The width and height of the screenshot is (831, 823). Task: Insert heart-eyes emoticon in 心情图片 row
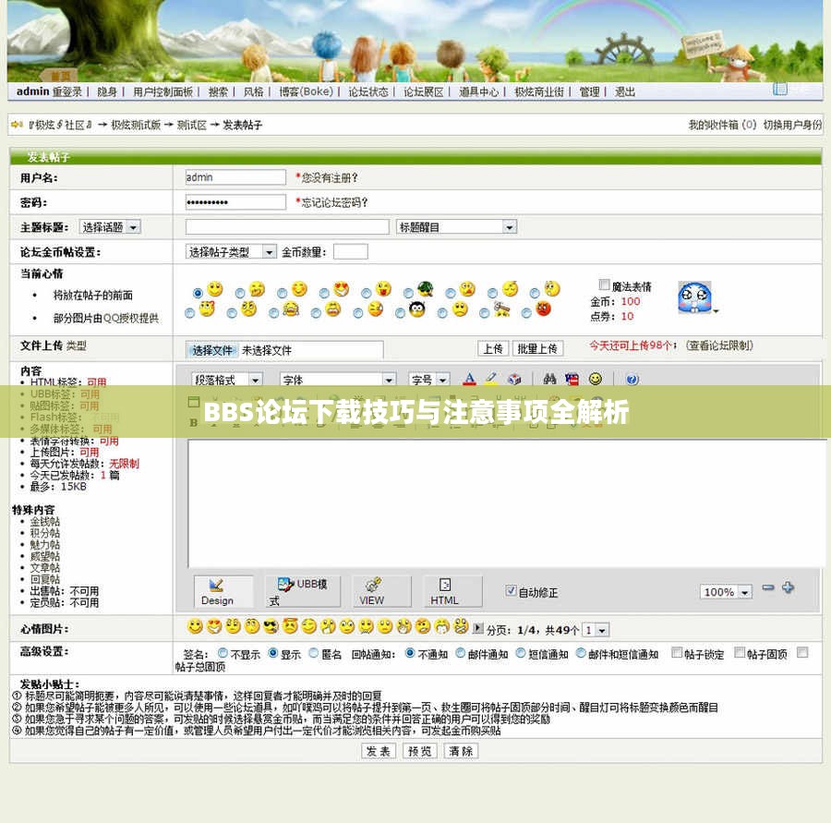tap(213, 626)
